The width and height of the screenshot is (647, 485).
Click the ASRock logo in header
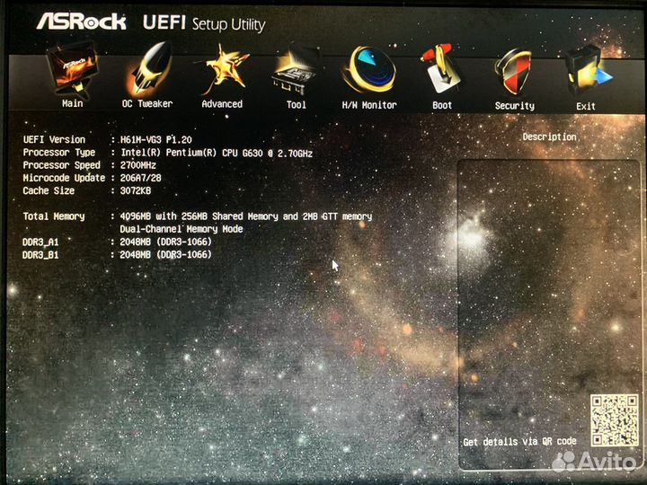(x=81, y=22)
